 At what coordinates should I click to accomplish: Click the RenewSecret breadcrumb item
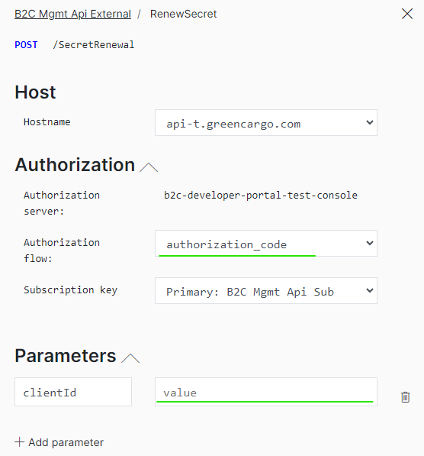183,14
